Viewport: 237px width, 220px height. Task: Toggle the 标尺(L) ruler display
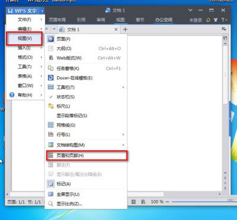coord(86,106)
